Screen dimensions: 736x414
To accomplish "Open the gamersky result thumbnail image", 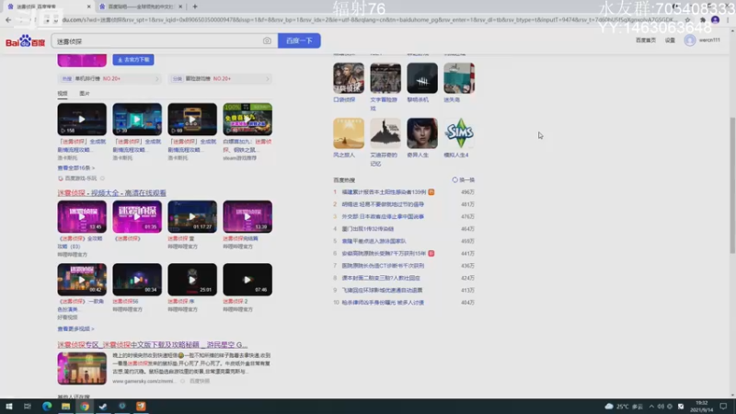I will click(x=82, y=369).
